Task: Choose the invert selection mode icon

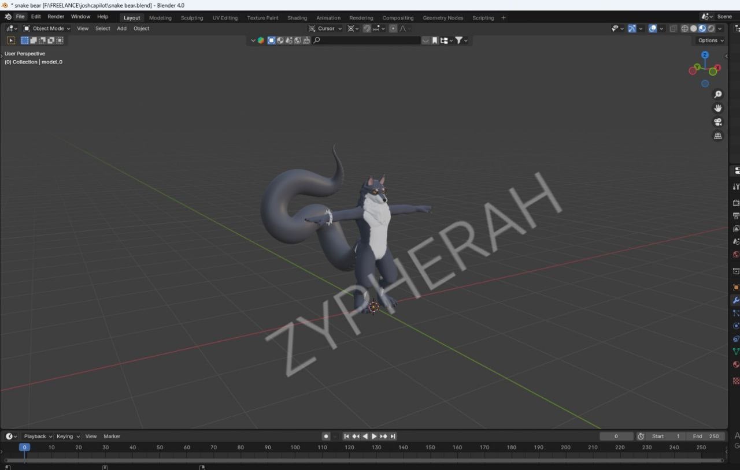Action: 51,40
